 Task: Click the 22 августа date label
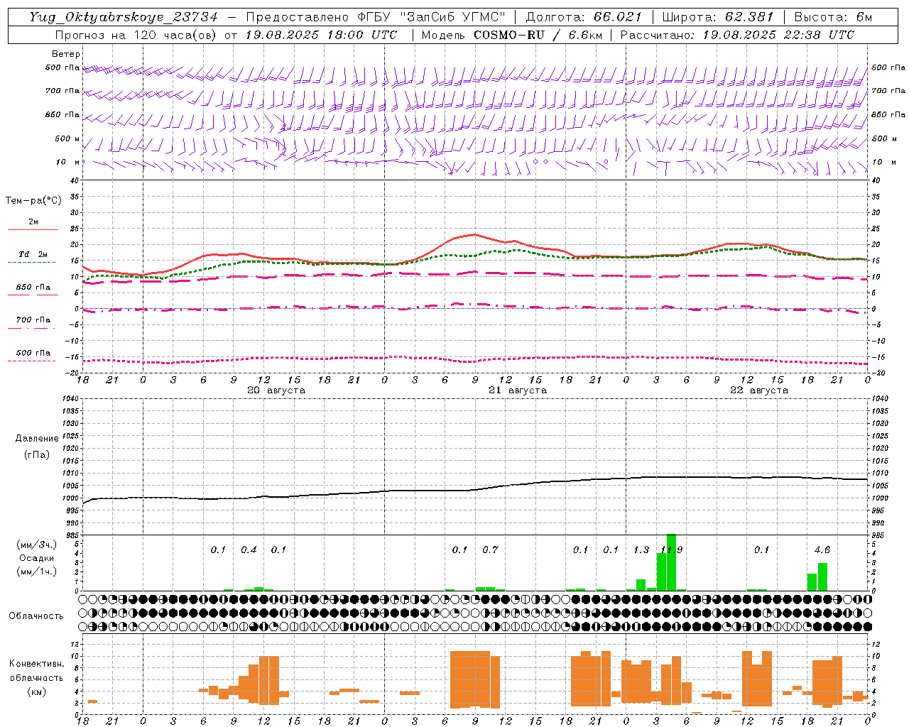759,390
